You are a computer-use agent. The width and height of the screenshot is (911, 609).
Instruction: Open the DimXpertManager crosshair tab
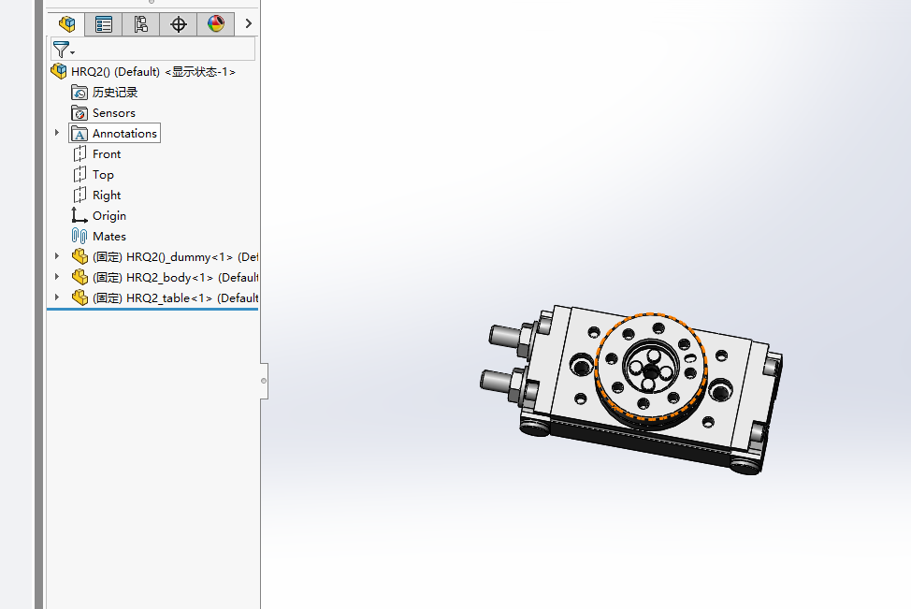click(x=179, y=23)
